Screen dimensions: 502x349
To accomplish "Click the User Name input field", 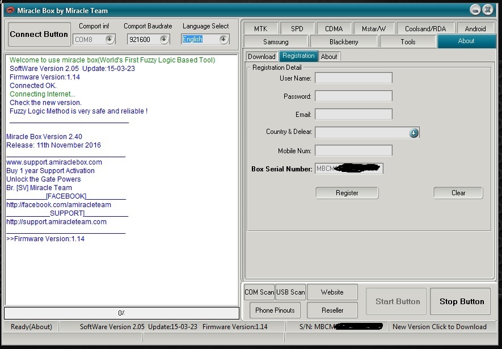I will pos(353,78).
